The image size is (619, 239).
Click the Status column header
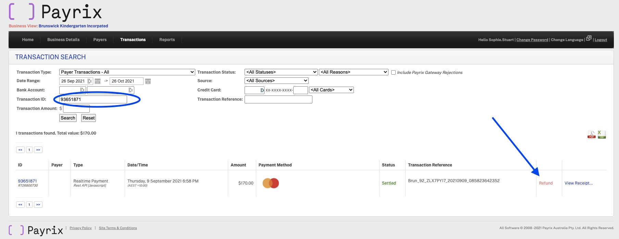click(x=388, y=165)
